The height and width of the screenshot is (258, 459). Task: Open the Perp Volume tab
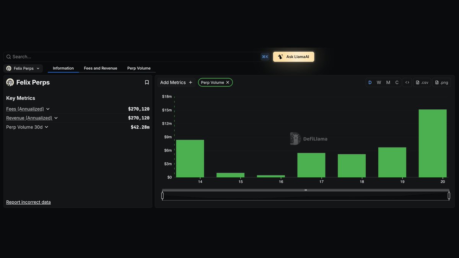pos(139,68)
